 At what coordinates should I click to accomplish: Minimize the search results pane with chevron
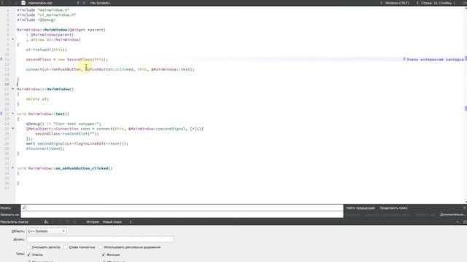(458, 222)
